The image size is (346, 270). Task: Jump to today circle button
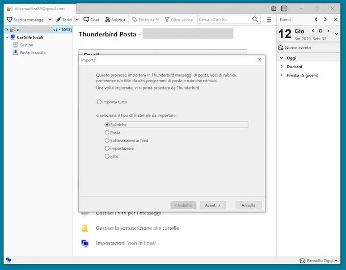[320, 31]
